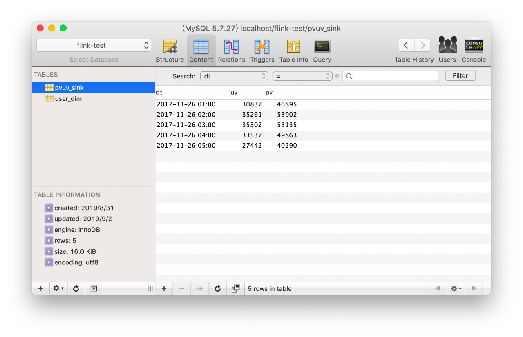Click into the search filter field
Screen dimensions: 523x337
pyautogui.click(x=390, y=76)
